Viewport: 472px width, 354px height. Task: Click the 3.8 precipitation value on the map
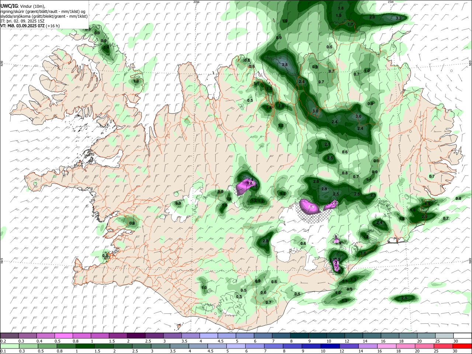(284, 65)
